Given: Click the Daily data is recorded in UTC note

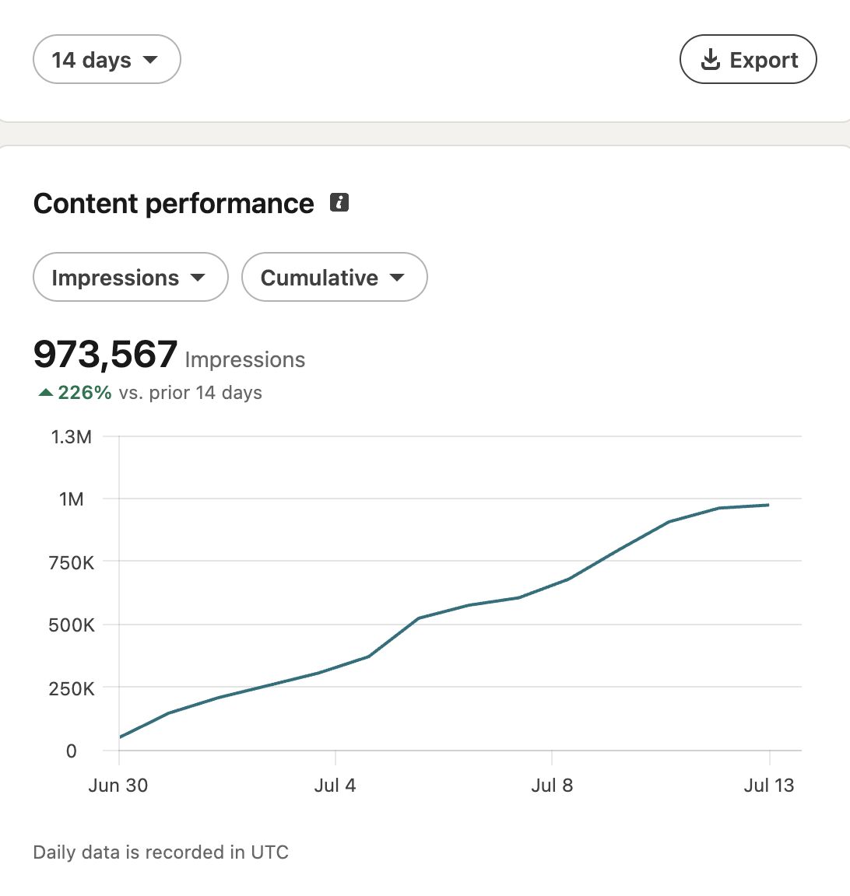Looking at the screenshot, I should click(x=160, y=852).
